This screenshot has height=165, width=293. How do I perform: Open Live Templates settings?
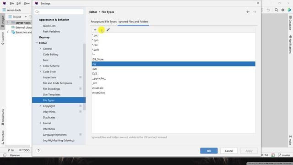pos(52,94)
